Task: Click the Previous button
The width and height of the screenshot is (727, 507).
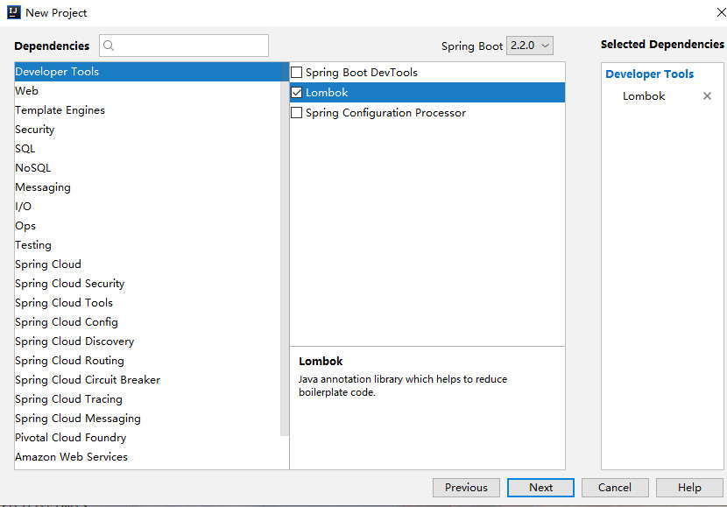Action: coord(466,488)
